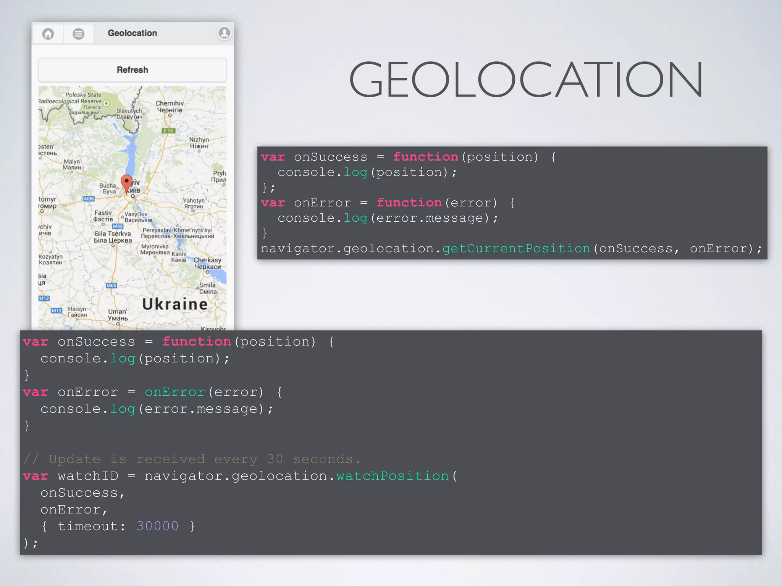Click the GEOLOCATION slide heading
This screenshot has width=782, height=586.
[x=526, y=80]
